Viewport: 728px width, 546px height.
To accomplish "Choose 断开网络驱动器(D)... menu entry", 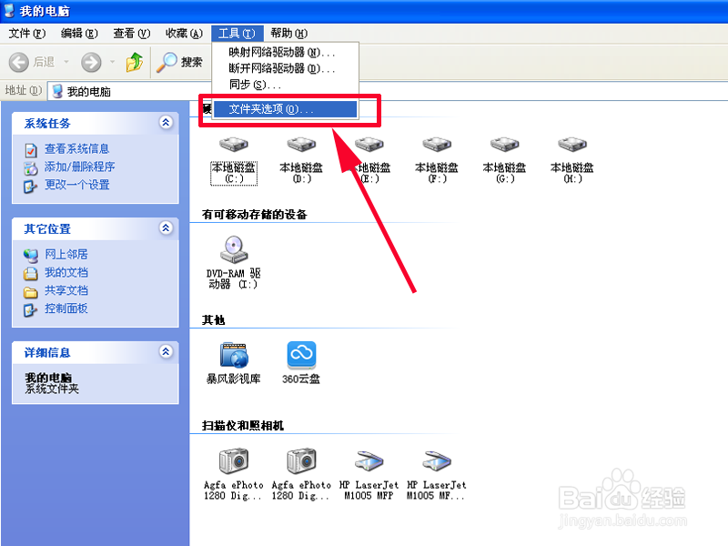I will click(285, 68).
